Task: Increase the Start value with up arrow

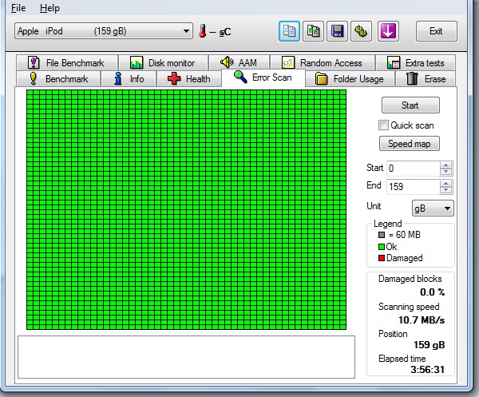Action: click(x=445, y=165)
